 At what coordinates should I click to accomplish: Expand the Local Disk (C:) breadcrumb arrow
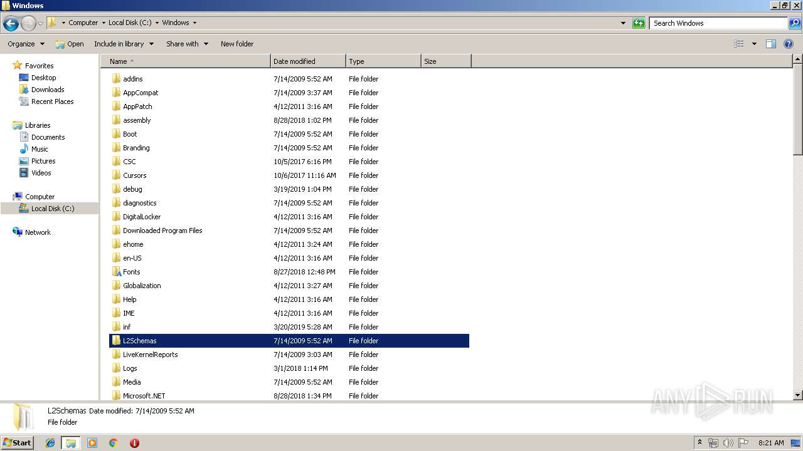coord(157,23)
